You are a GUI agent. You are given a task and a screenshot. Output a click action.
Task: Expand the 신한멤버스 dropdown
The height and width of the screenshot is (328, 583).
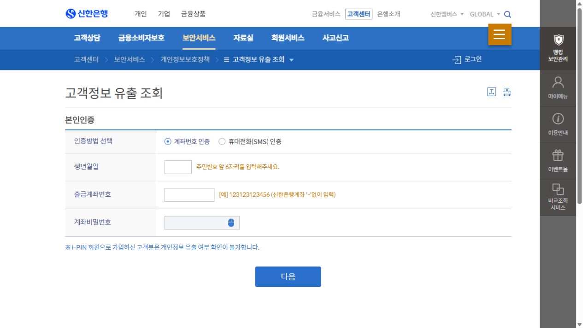[x=447, y=14]
